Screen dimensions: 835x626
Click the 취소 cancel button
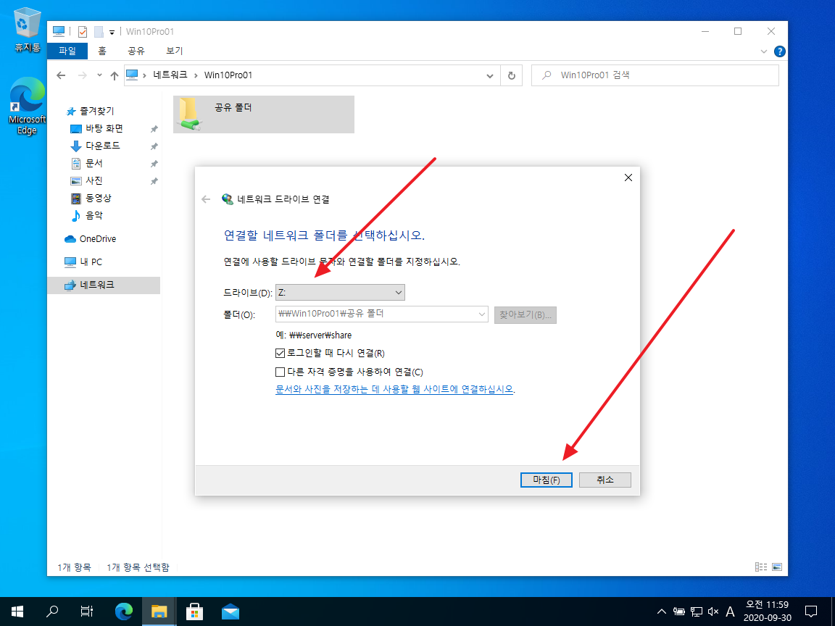[605, 480]
